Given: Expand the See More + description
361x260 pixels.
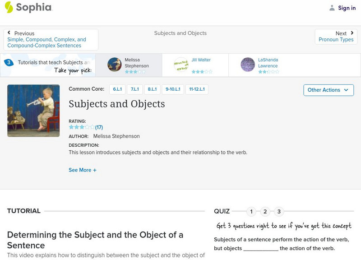Looking at the screenshot, I should point(83,170).
